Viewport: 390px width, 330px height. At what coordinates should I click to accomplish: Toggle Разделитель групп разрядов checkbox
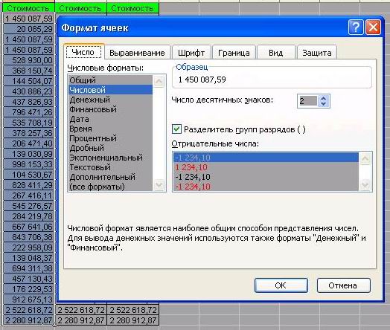(176, 129)
